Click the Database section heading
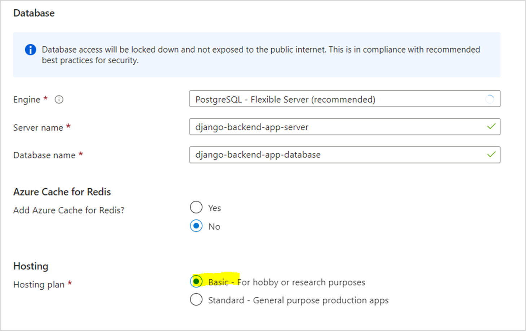The height and width of the screenshot is (331, 526). (x=34, y=13)
